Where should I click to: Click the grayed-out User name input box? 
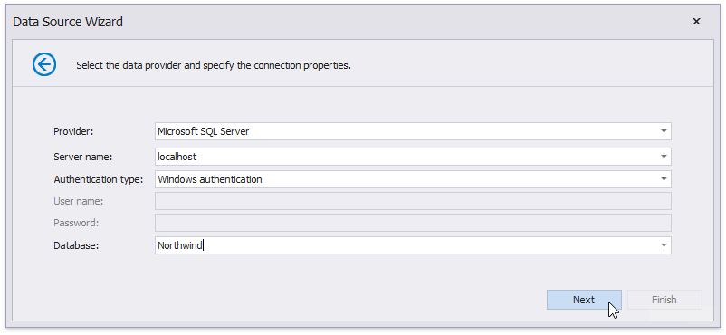click(413, 201)
